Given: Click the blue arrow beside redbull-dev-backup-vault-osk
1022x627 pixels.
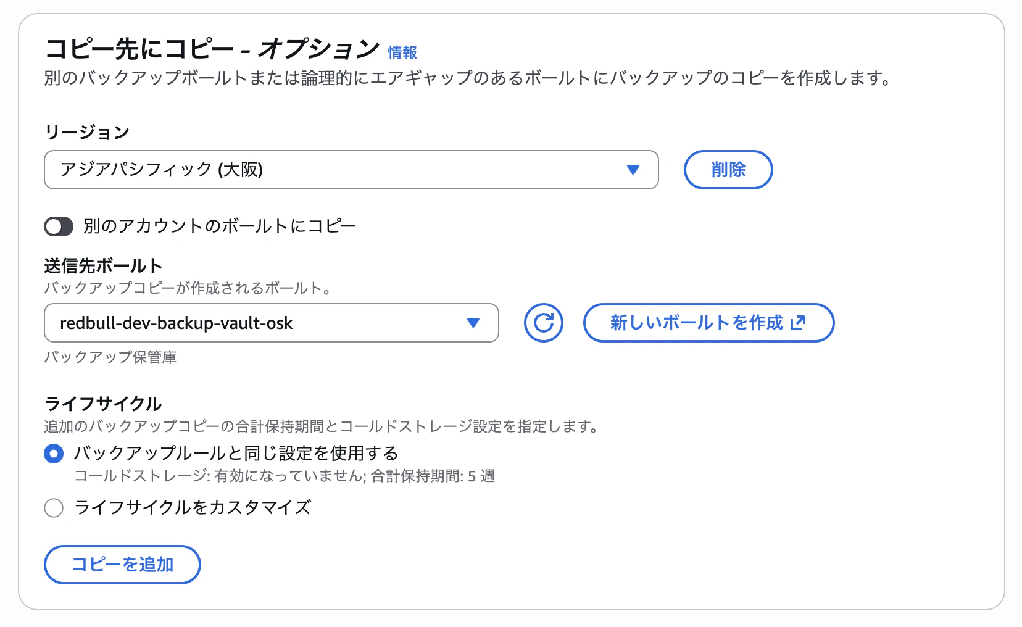Looking at the screenshot, I should coord(473,323).
